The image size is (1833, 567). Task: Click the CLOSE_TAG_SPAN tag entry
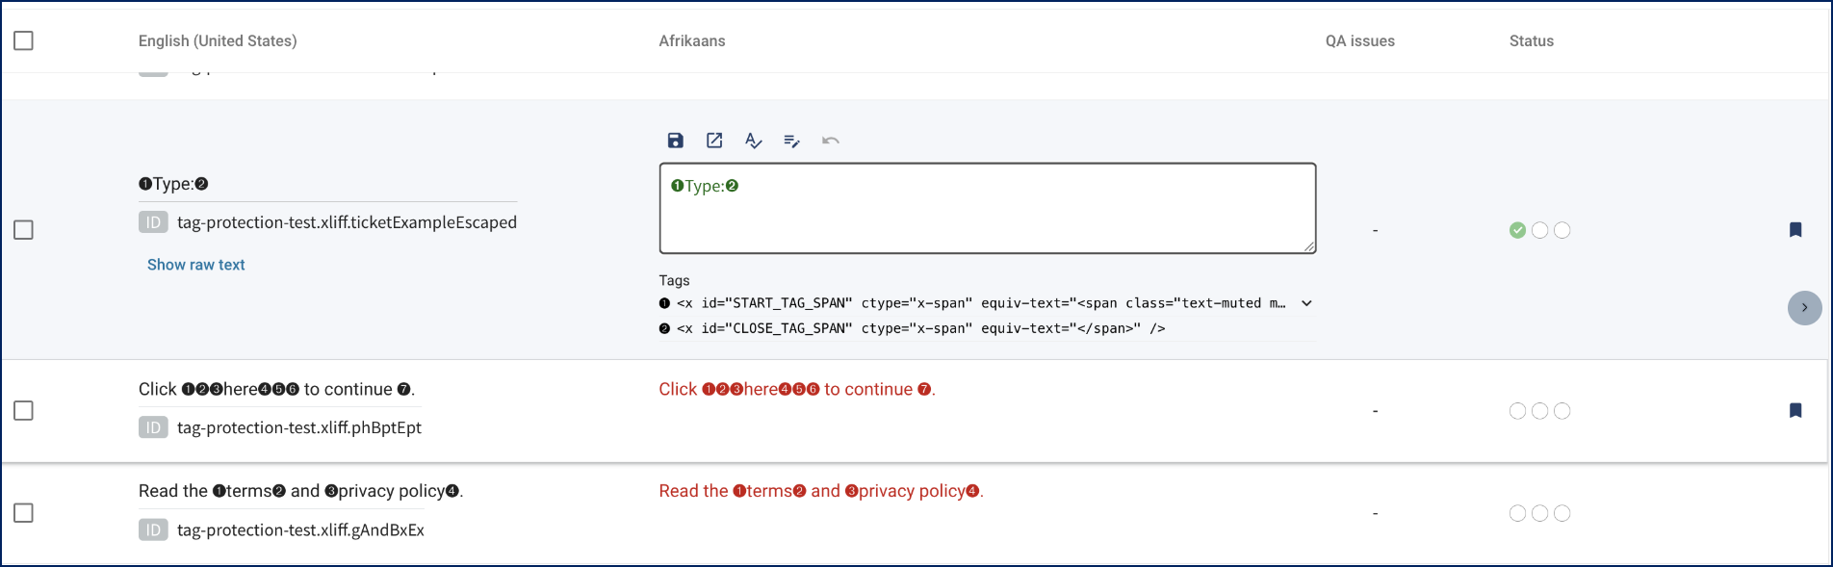[920, 328]
